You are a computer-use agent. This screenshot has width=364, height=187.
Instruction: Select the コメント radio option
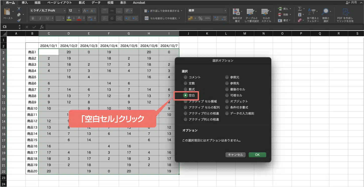pyautogui.click(x=185, y=77)
